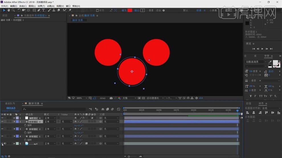Click the 描边 stroke option label
Image resolution: width=282 pixels, height=158 pixels.
coord(137,11)
